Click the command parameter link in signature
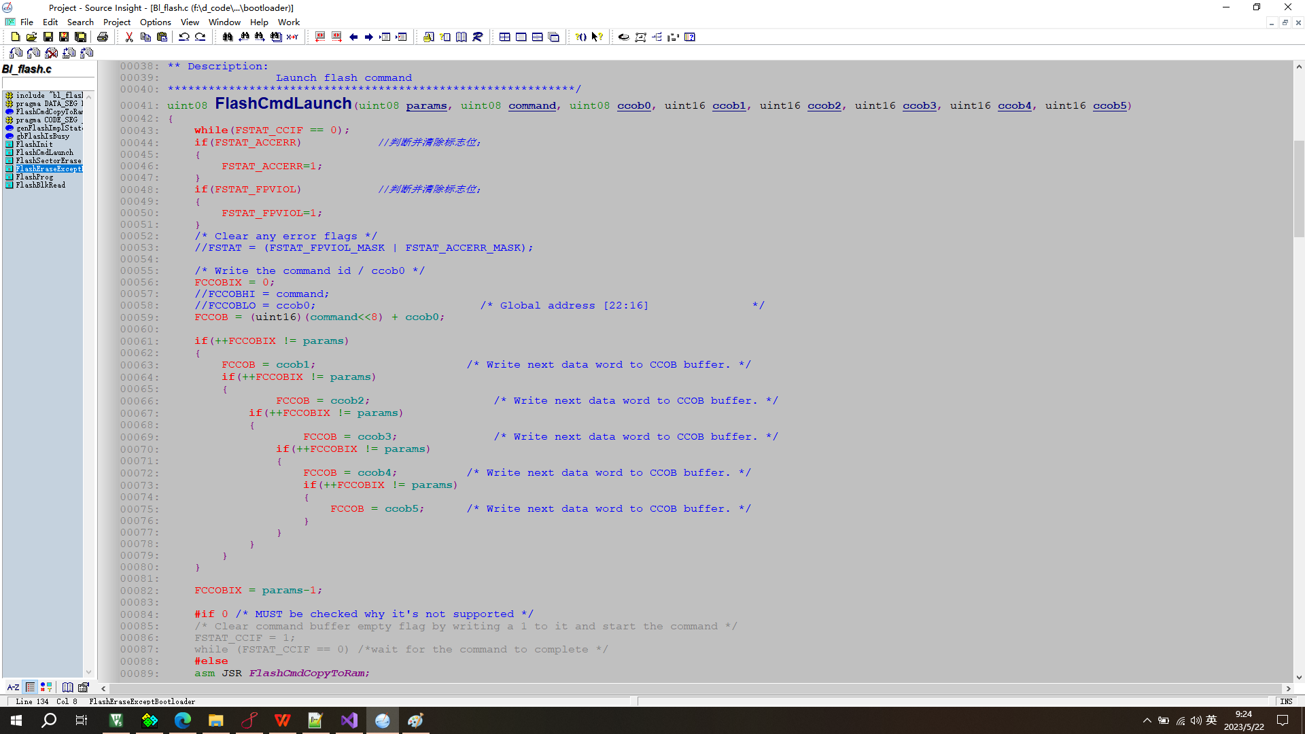 [532, 106]
